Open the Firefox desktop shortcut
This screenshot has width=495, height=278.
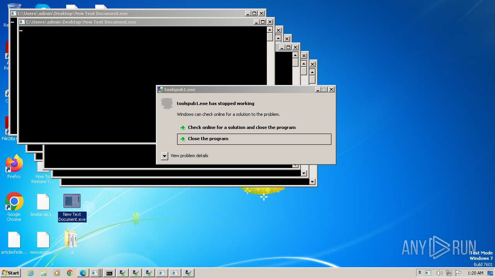tap(14, 167)
